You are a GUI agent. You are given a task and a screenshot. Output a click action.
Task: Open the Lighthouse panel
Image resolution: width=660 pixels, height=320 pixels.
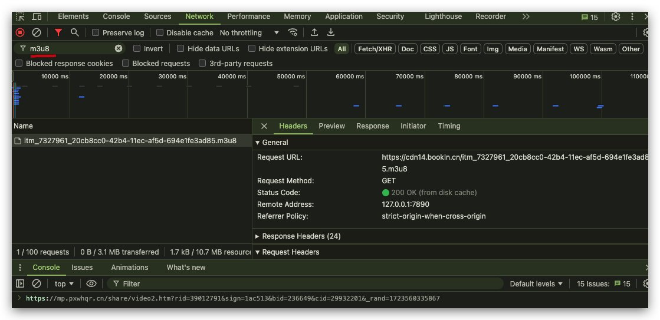pos(443,17)
